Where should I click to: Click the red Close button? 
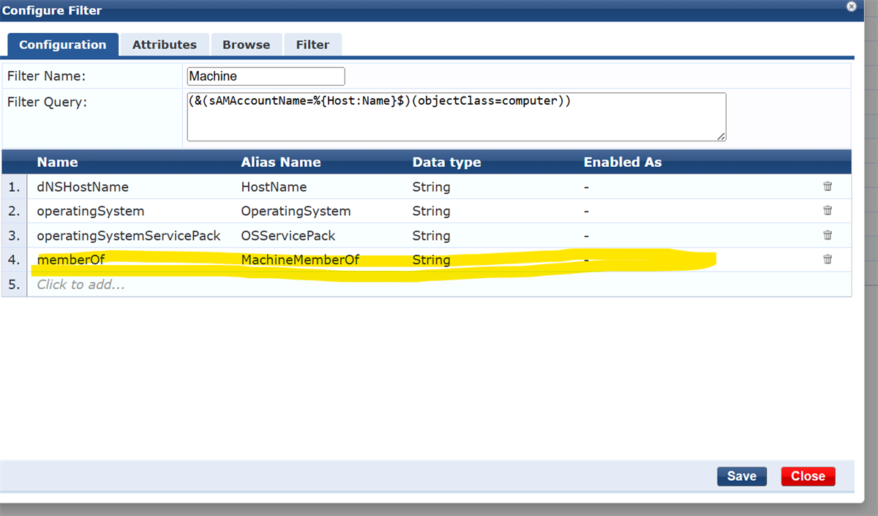808,476
